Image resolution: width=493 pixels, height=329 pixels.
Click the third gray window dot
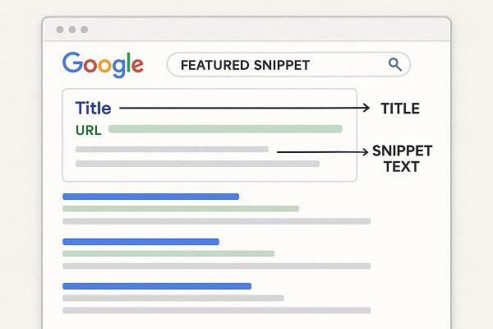click(84, 30)
